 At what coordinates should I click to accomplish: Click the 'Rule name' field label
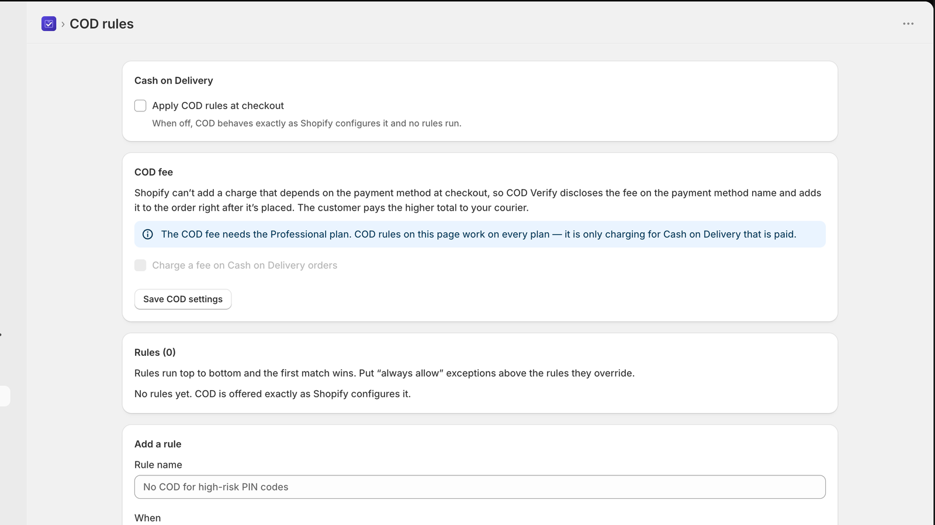coord(158,465)
